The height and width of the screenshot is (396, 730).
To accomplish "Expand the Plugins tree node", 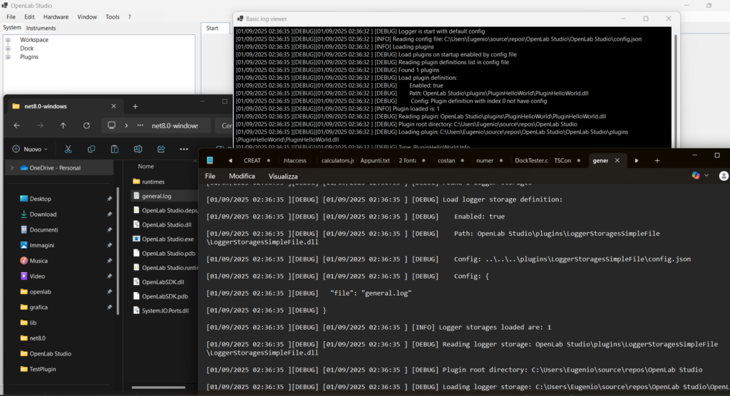I will (8, 57).
